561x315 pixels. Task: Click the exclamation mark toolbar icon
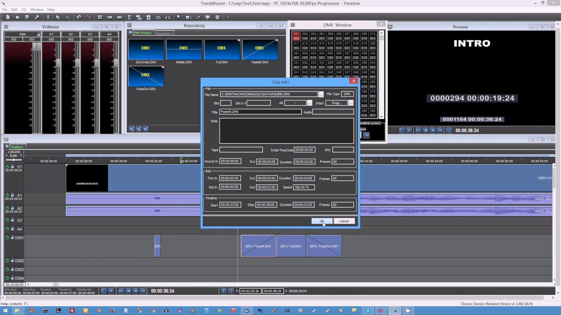[228, 17]
